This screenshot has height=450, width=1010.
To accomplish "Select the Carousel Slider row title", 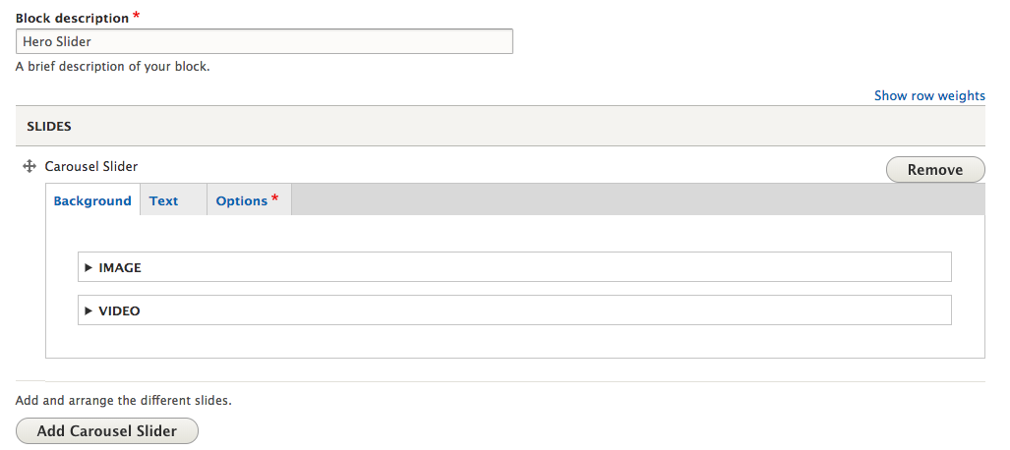I will tap(90, 167).
